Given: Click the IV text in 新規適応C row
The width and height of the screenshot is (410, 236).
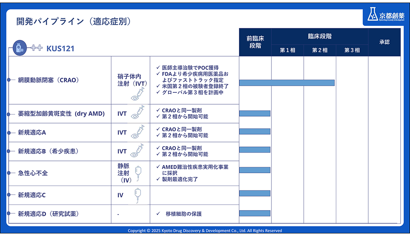Looking at the screenshot, I should click(x=120, y=195).
